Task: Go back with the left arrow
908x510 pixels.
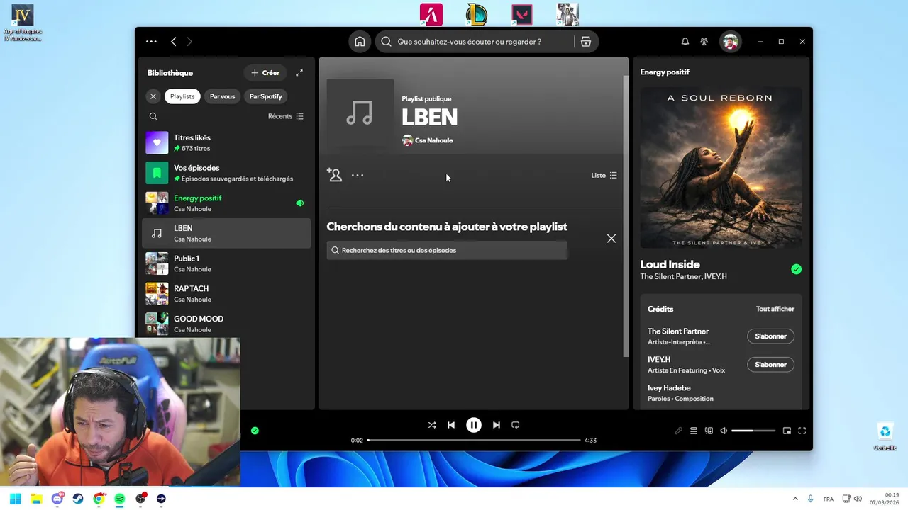Action: [x=173, y=42]
